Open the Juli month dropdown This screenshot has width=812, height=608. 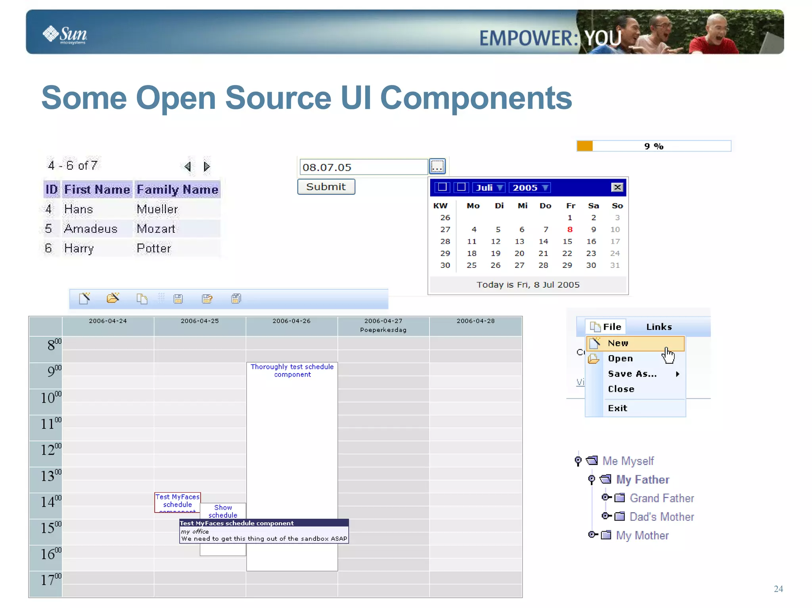coord(489,187)
